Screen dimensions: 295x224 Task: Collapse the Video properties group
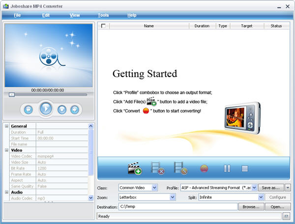point(6,150)
